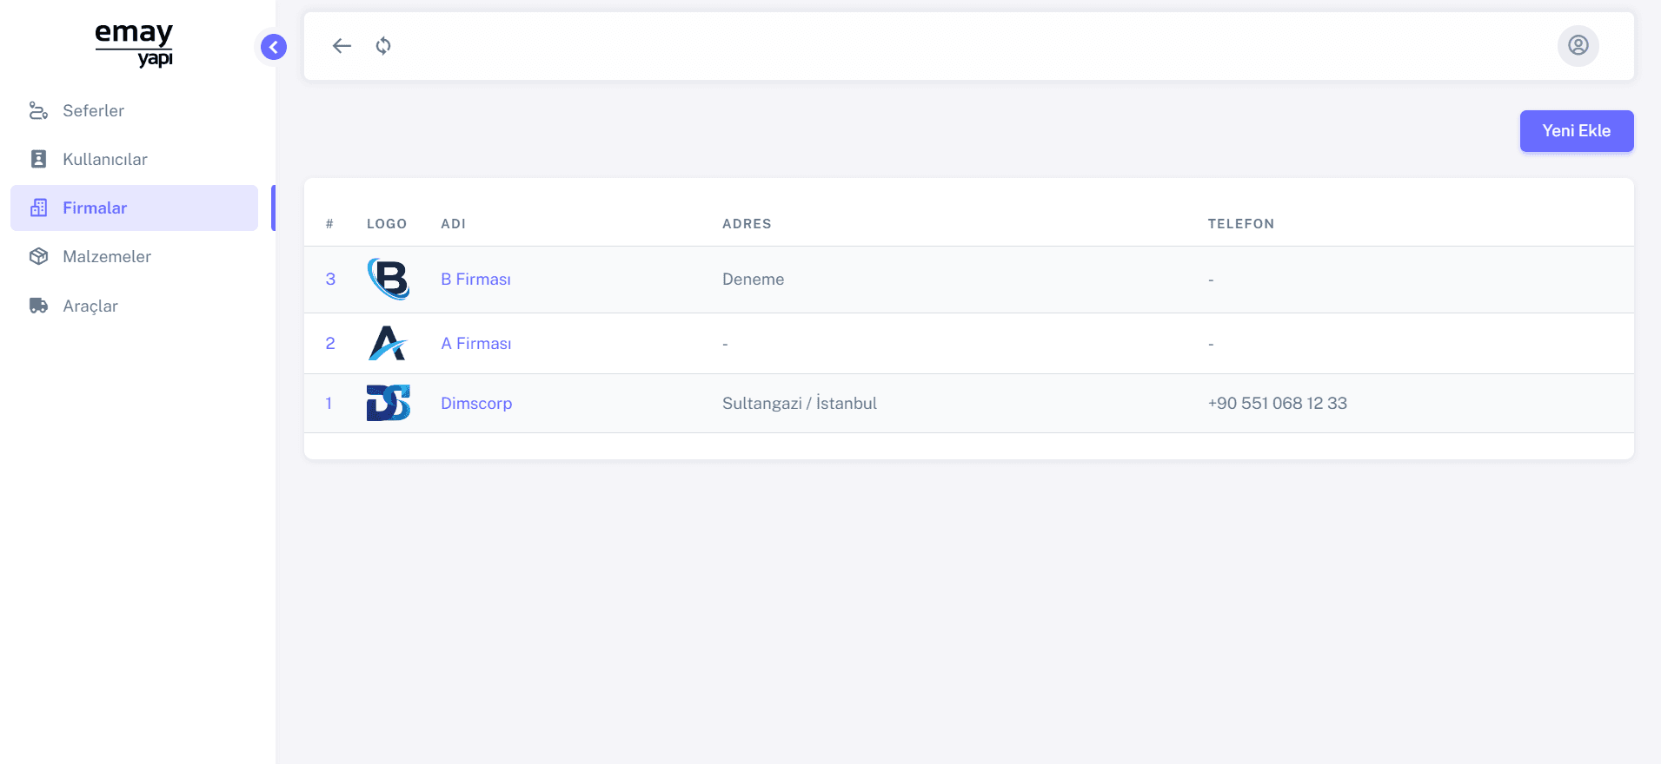The image size is (1661, 764).
Task: Click the Malzemeler box icon
Action: [x=38, y=256]
